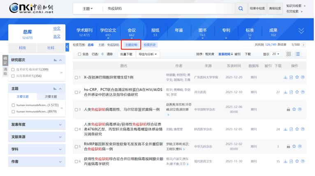Click the HTML read icon for result 6

(x=291, y=161)
